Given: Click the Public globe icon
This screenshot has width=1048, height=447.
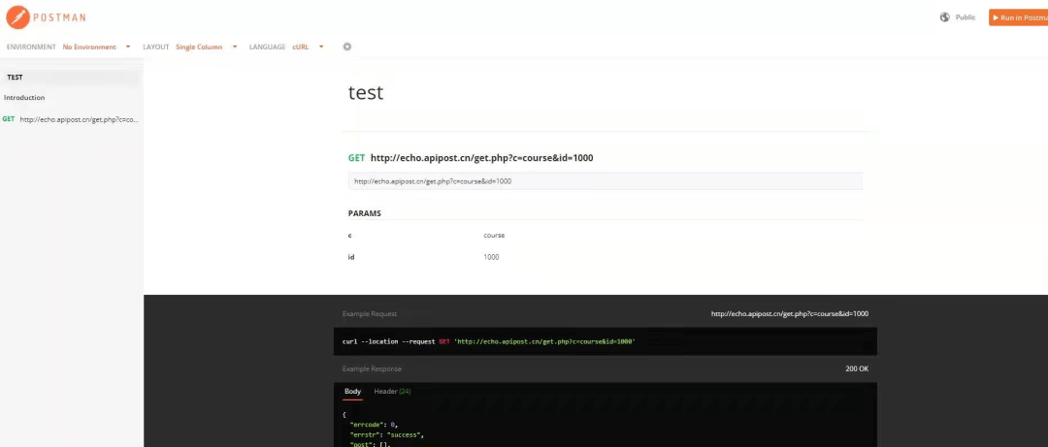Looking at the screenshot, I should coord(945,17).
